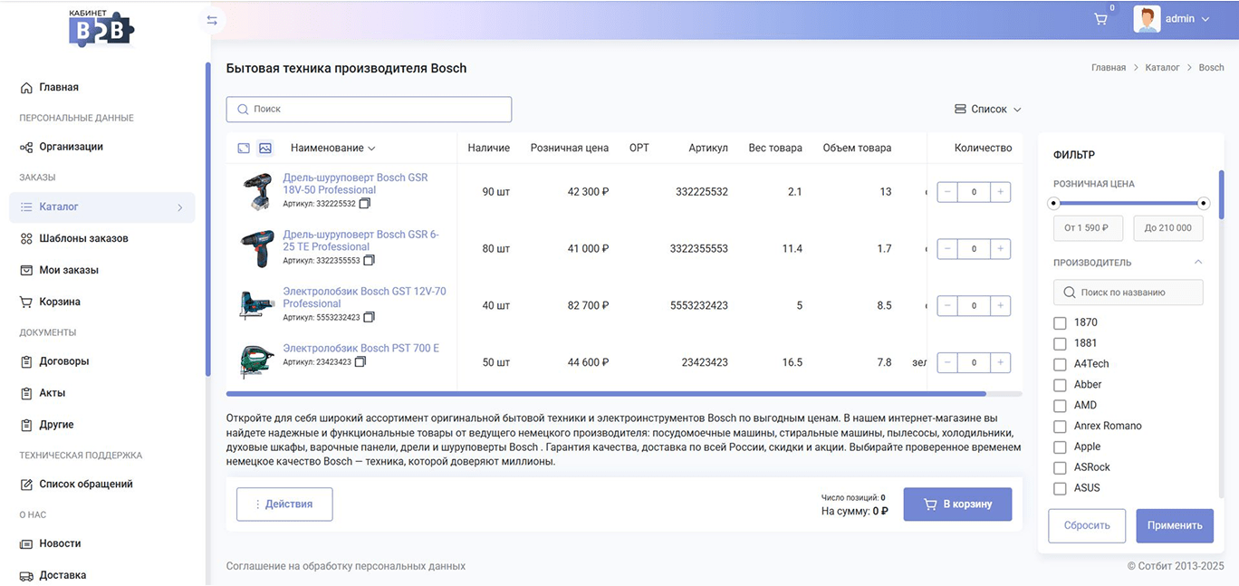Open Список обращений in the sidebar
Screen dimensions: 1239x586
coord(86,485)
